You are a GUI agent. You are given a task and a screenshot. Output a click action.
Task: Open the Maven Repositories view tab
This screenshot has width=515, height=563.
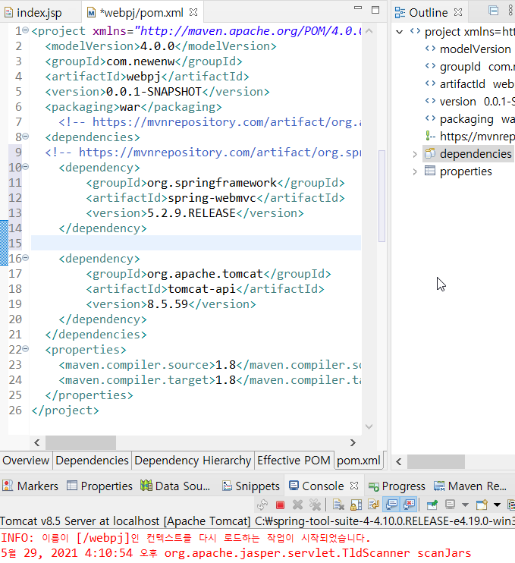470,486
